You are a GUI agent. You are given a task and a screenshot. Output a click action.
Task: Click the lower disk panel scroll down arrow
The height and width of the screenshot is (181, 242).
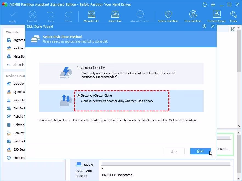coord(239,178)
